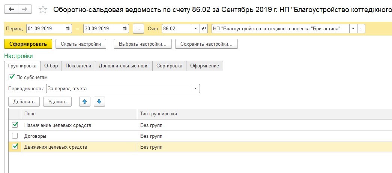Switch to the Отбор tab
Image resolution: width=392 pixels, height=173 pixels.
click(51, 66)
